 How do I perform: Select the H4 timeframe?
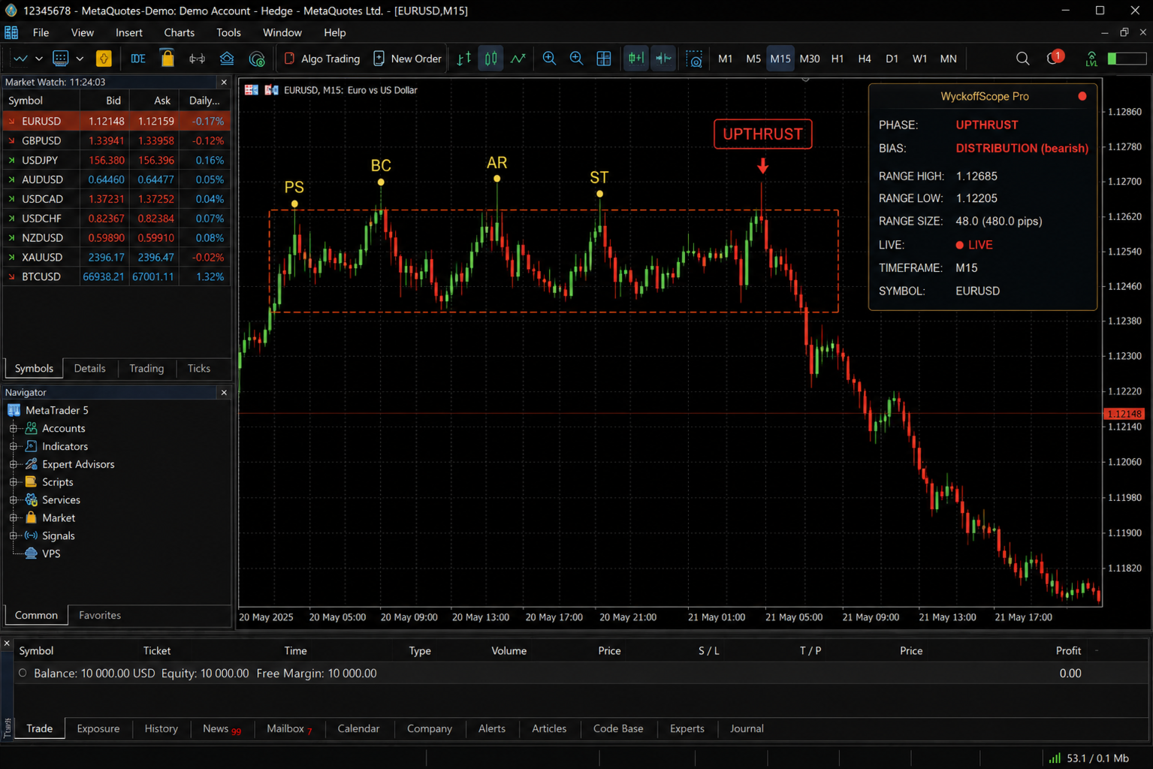[x=865, y=59]
